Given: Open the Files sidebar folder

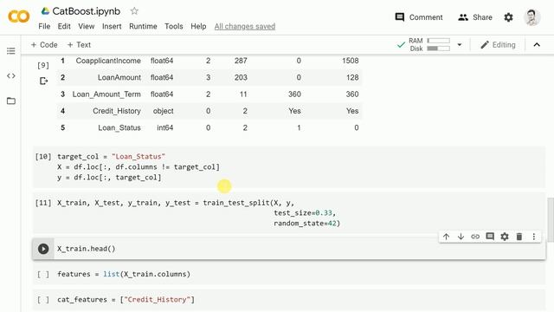Looking at the screenshot, I should pyautogui.click(x=11, y=101).
